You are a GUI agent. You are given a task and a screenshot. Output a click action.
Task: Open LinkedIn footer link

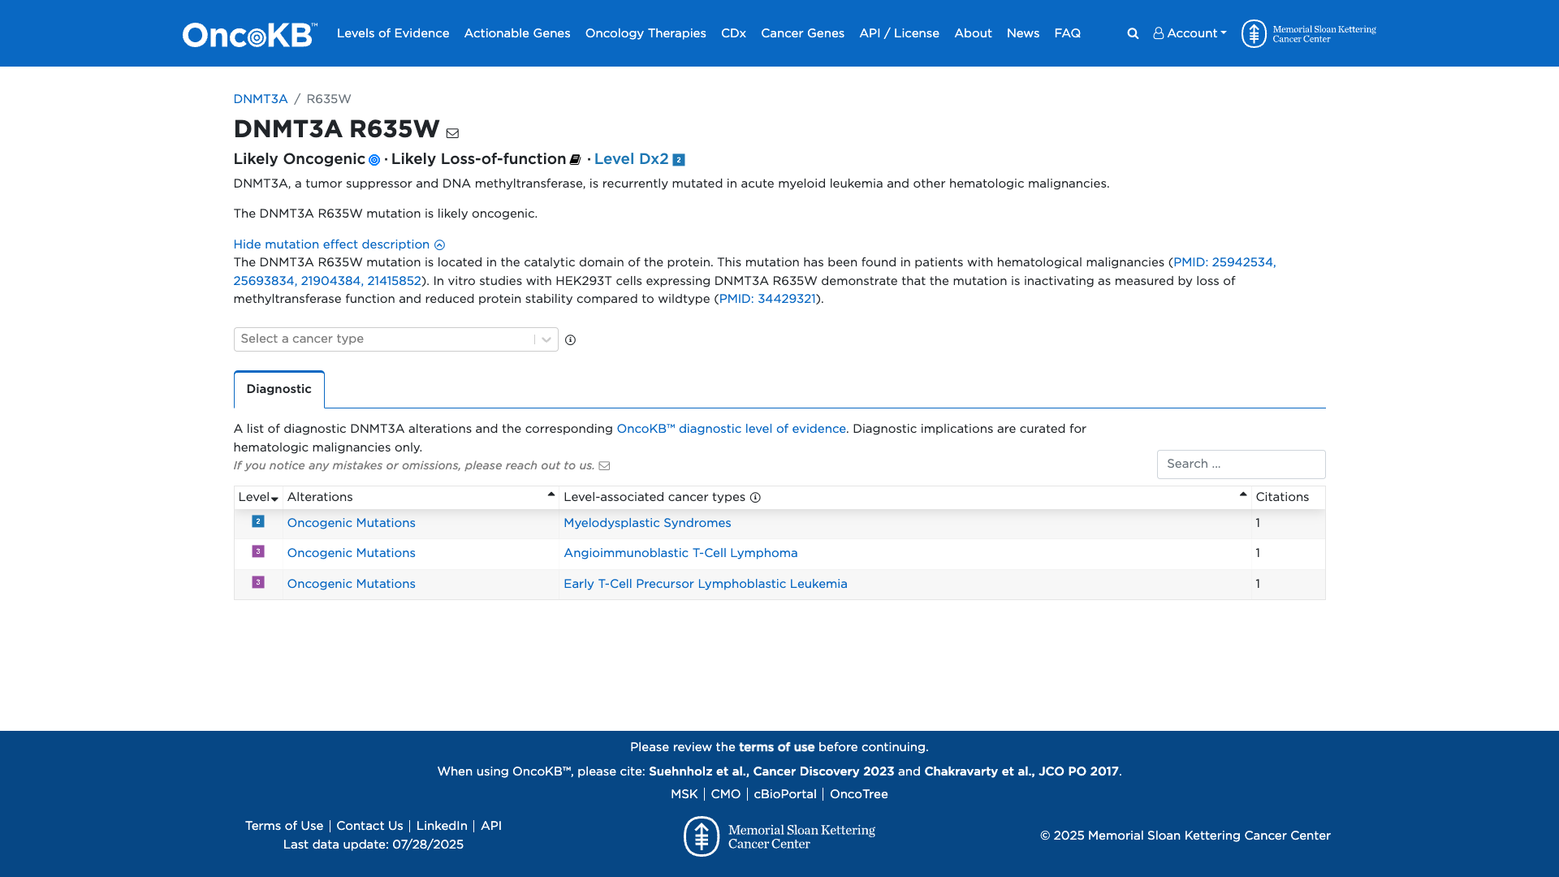(442, 826)
